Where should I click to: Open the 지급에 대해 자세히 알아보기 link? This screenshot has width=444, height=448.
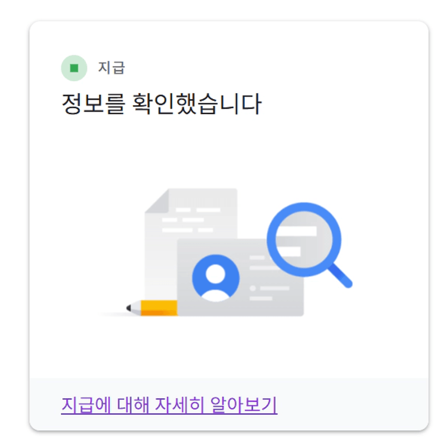click(x=169, y=405)
